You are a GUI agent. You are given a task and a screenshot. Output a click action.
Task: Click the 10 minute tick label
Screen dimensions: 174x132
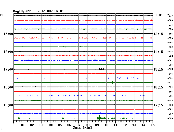pyautogui.click(x=106, y=125)
